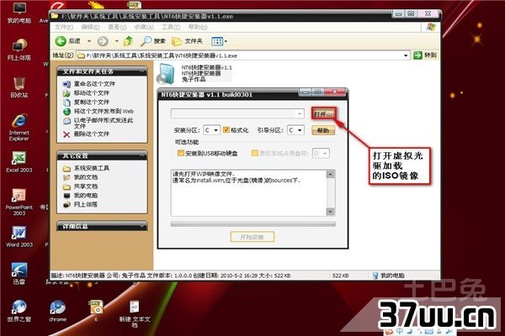Open 共享文档 in Other Places
Viewport: 505px width, 336px height.
coord(86,186)
